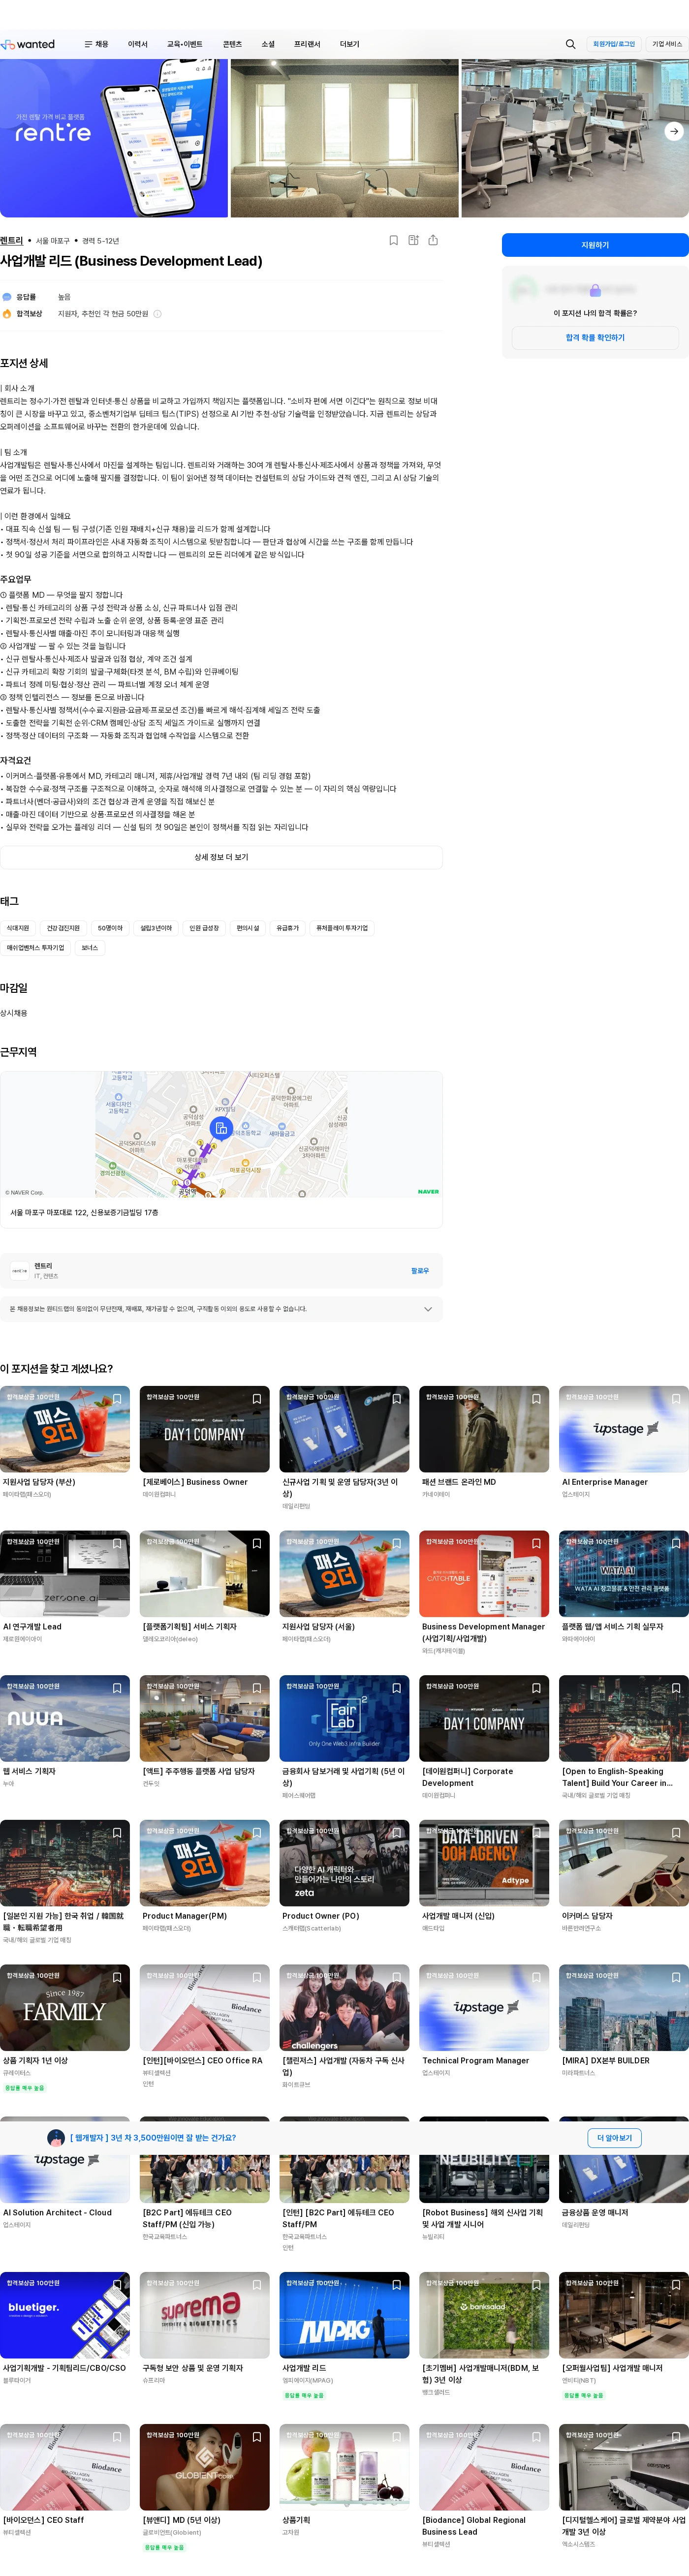689x2576 pixels.
Task: Select the 설립3년이하 tag
Action: click(156, 928)
